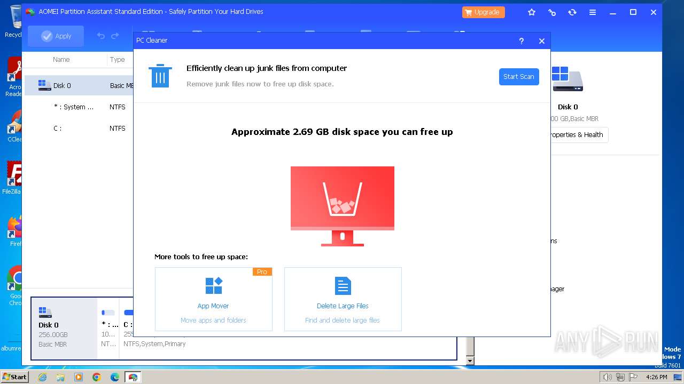
Task: Click the Google Chrome desktop shortcut
Action: tap(15, 285)
